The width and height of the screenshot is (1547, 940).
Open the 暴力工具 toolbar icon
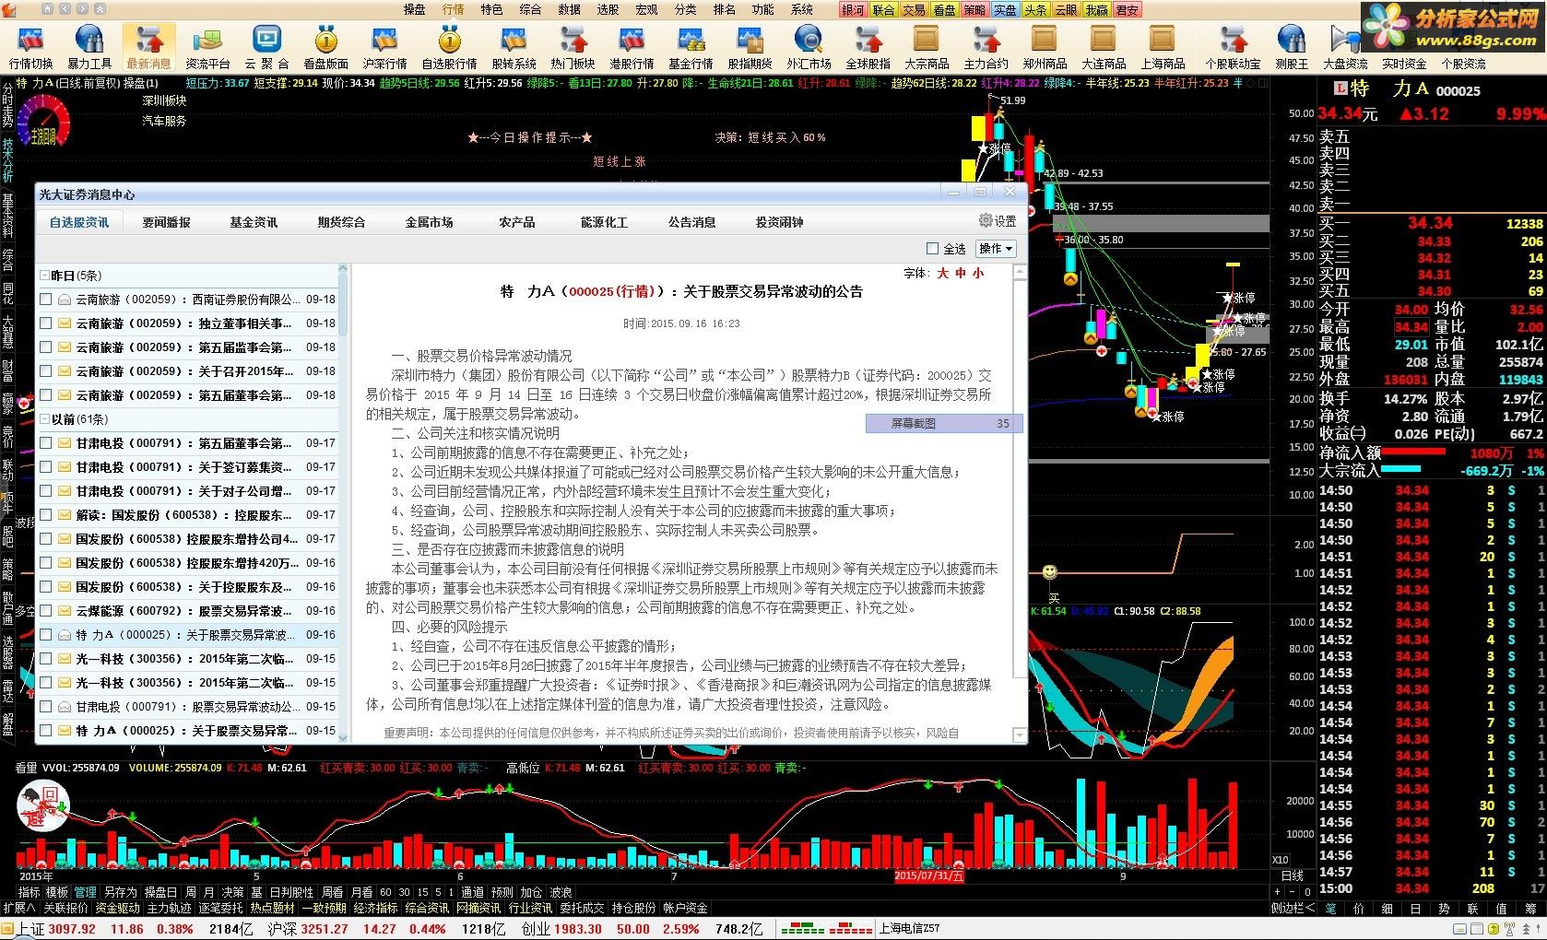pos(89,48)
